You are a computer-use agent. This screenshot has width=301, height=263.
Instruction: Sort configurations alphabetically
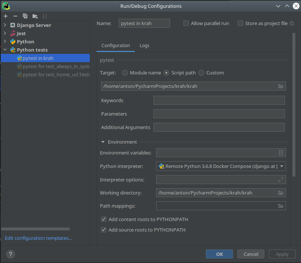click(45, 16)
